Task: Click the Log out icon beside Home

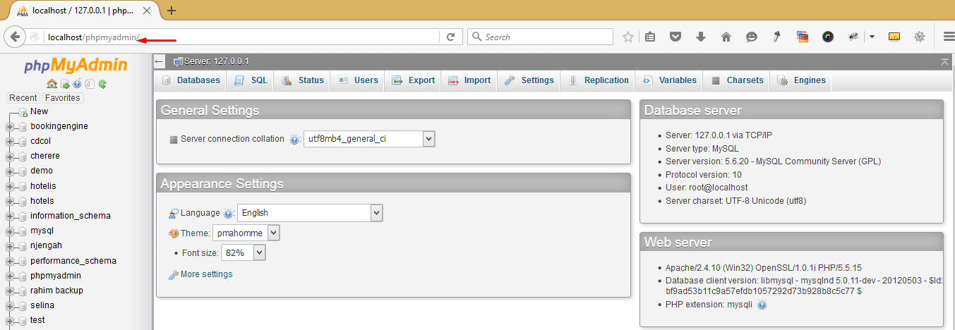Action: pyautogui.click(x=64, y=84)
